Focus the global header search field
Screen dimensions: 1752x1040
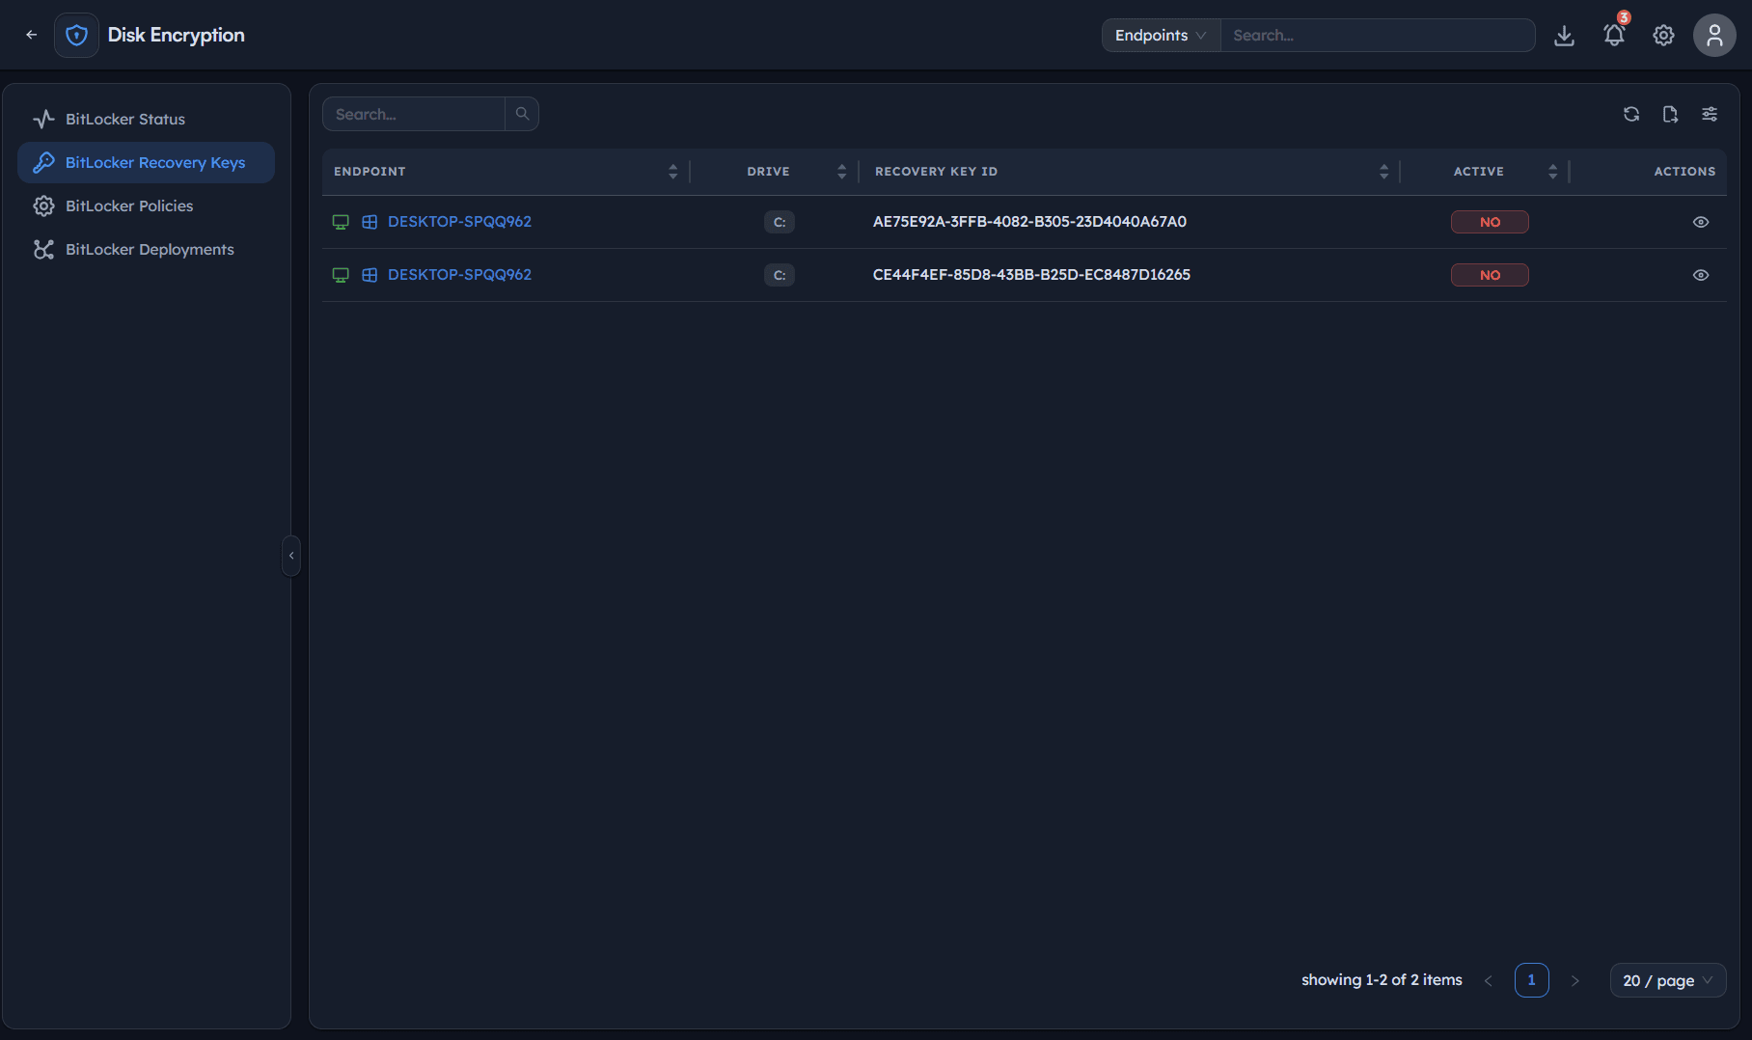(1378, 36)
